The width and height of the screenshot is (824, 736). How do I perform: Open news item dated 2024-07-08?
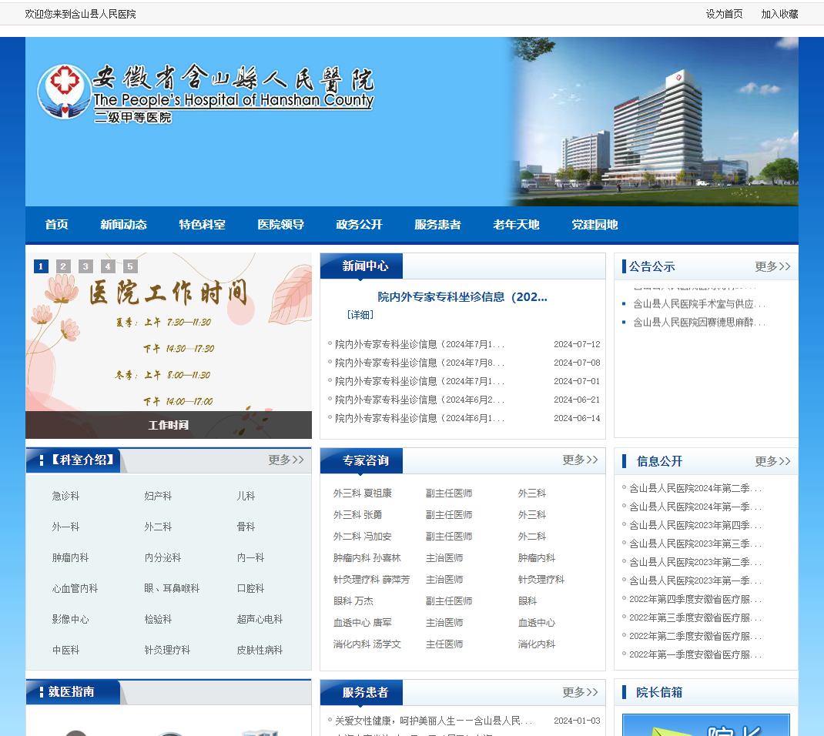(x=420, y=363)
